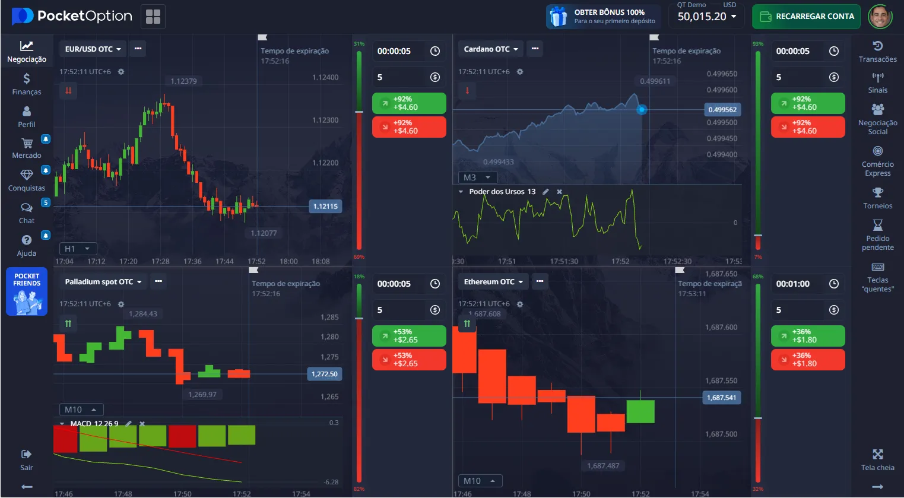Open chart settings gear on EUR/USD panel
904x498 pixels.
[x=121, y=72]
